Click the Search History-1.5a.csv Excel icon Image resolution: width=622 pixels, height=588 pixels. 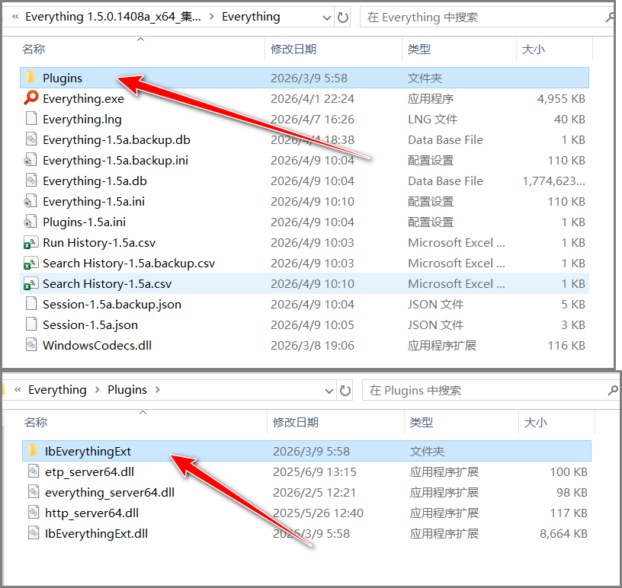tap(31, 283)
